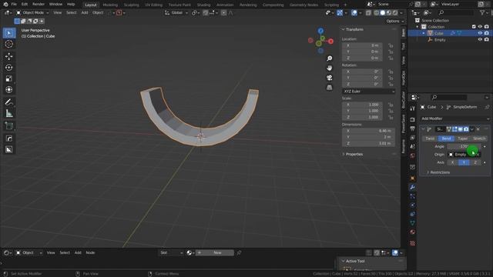Image resolution: width=493 pixels, height=277 pixels.
Task: Toggle Cube render camera icon in outliner
Action: coord(486,33)
